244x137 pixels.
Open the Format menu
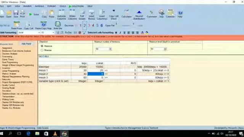(x=51, y=6)
